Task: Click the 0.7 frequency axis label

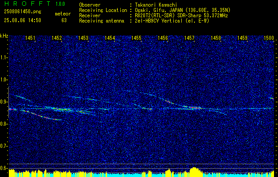Action: 3,146
